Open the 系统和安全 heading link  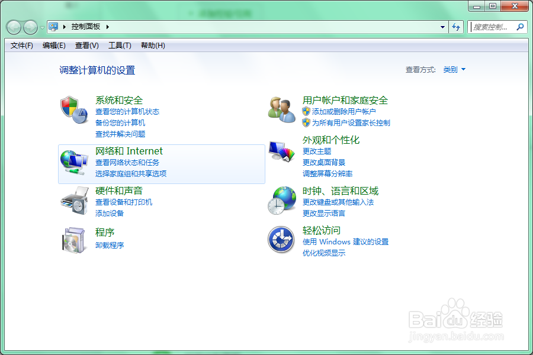[x=119, y=100]
